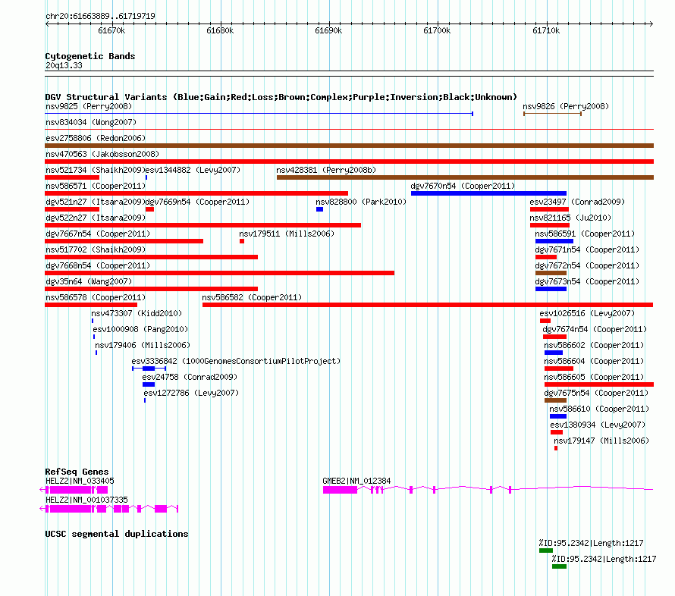Viewport: 675px width, 596px height.
Task: Open dgv7672n54 (Cooper2011) variant label
Action: click(x=587, y=265)
